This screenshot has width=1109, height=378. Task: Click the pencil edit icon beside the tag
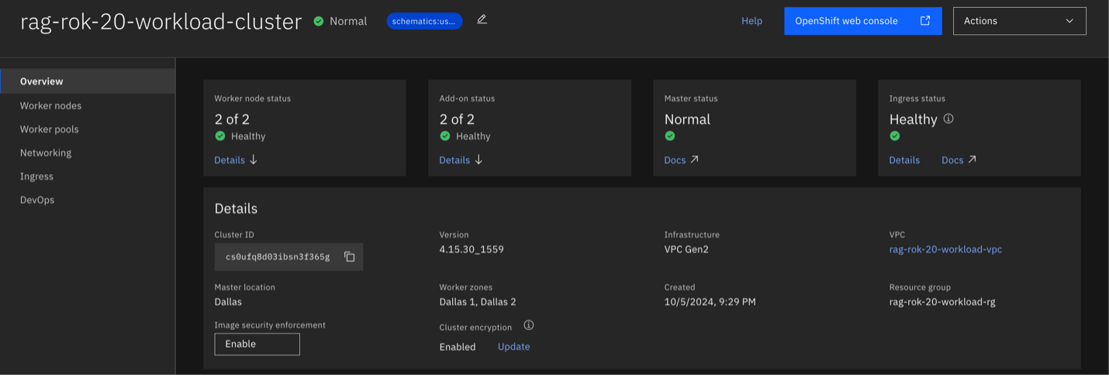tap(482, 20)
